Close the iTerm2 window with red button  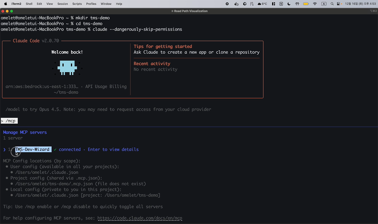tap(3, 11)
